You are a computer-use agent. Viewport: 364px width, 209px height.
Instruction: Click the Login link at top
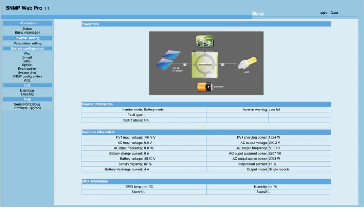pyautogui.click(x=323, y=13)
